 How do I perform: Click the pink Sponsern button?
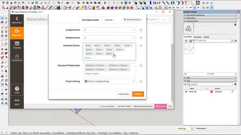(x=160, y=106)
